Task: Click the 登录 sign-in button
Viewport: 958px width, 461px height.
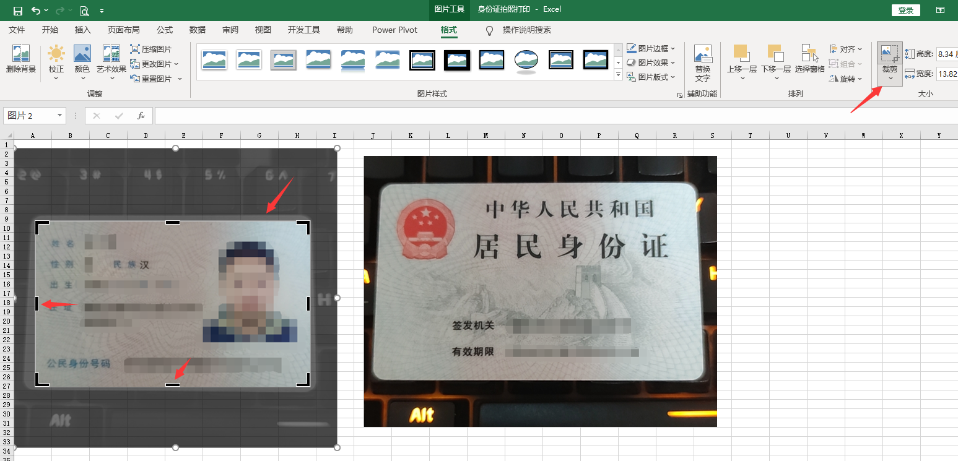Action: click(x=905, y=10)
